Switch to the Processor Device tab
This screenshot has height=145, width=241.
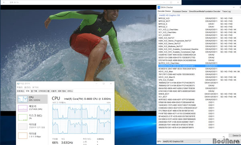tap(180, 11)
